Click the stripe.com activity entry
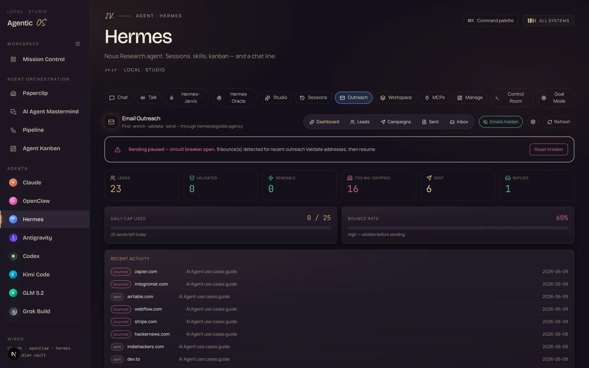The image size is (589, 368). point(339,322)
